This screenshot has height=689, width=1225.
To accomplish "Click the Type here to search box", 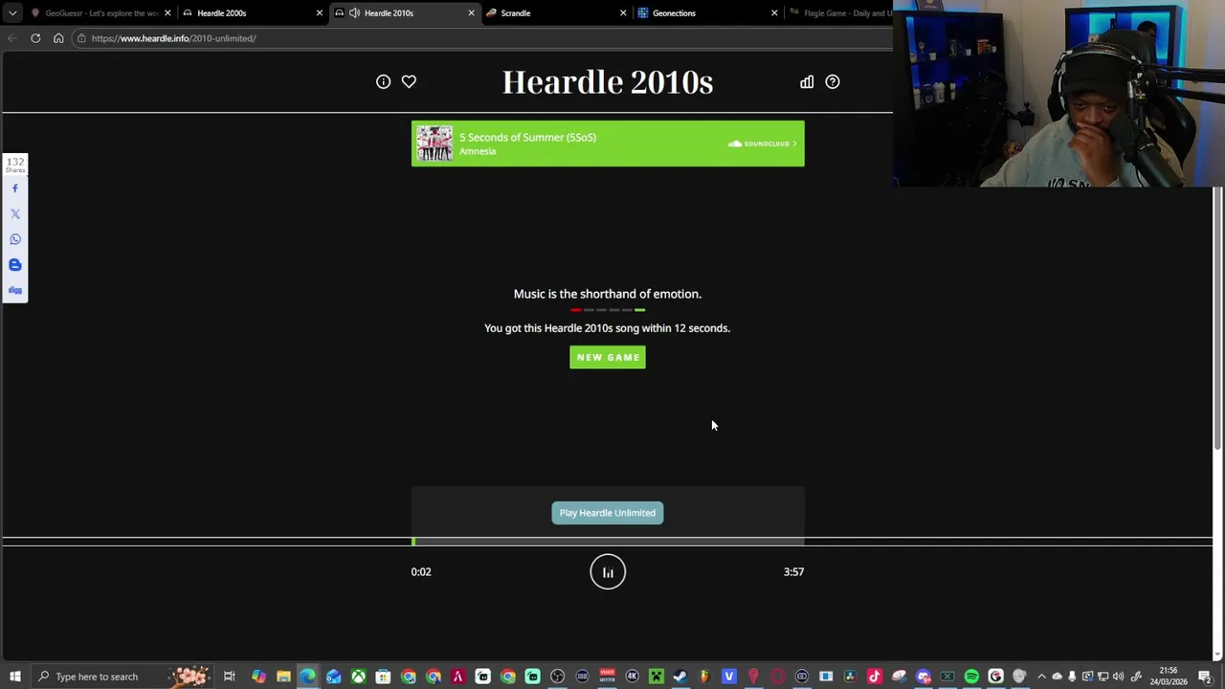I will (x=122, y=677).
